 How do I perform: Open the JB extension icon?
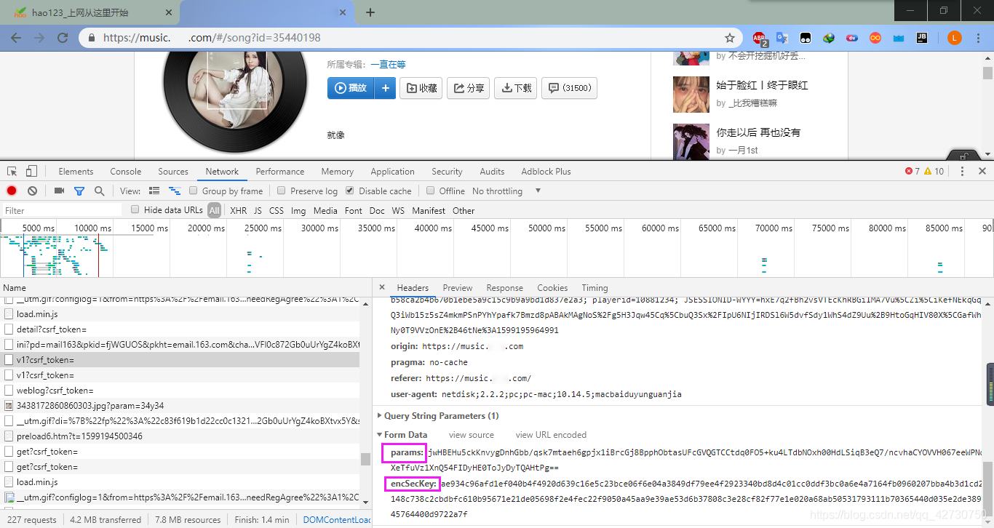(921, 38)
